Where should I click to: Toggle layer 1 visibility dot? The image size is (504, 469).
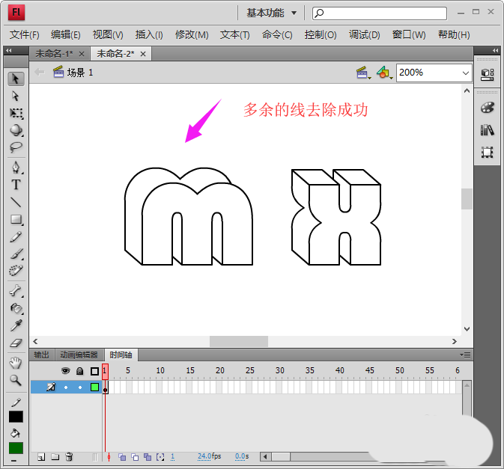tap(66, 387)
